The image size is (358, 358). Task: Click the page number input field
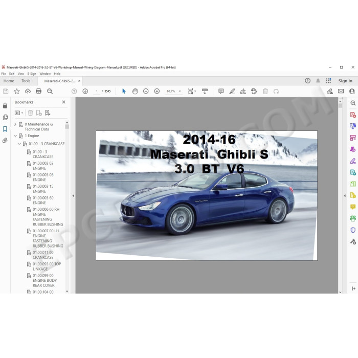[97, 92]
